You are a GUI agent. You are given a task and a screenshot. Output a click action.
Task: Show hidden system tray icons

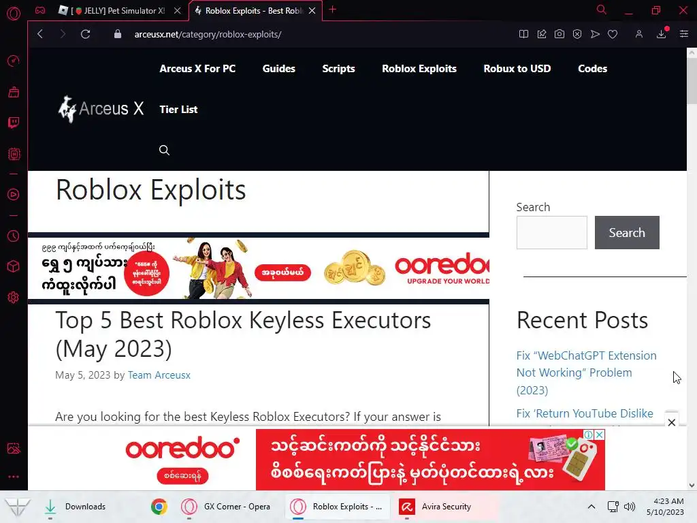(591, 507)
